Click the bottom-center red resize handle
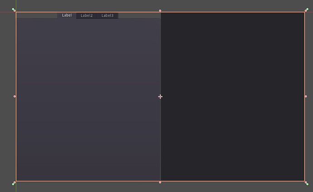The width and height of the screenshot is (313, 192). point(160,182)
